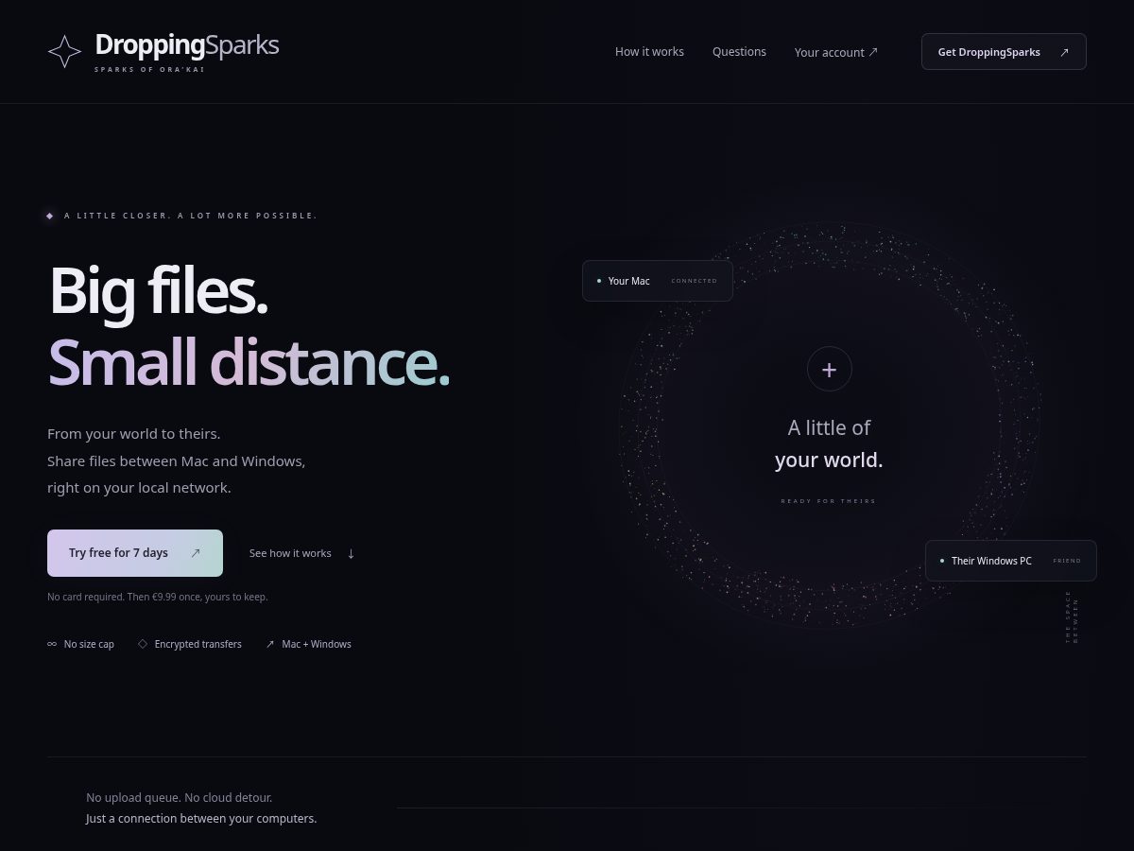
Task: Click the plus icon in the circle
Action: pos(829,370)
